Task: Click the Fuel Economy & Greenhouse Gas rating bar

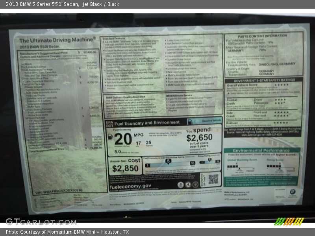Action: tap(170, 165)
